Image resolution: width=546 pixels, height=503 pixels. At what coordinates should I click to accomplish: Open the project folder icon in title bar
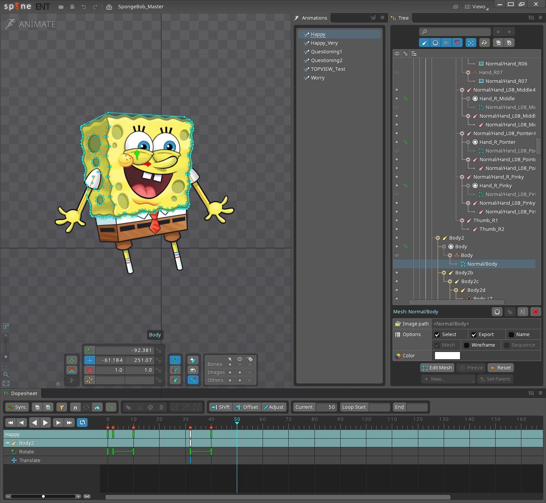61,7
